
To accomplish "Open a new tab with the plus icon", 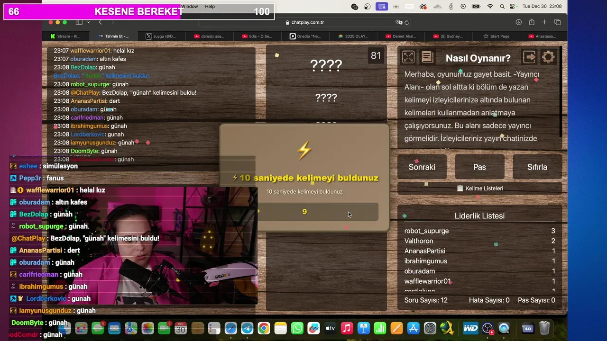I will pos(544,22).
